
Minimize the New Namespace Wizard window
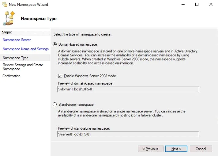coord(183,5)
